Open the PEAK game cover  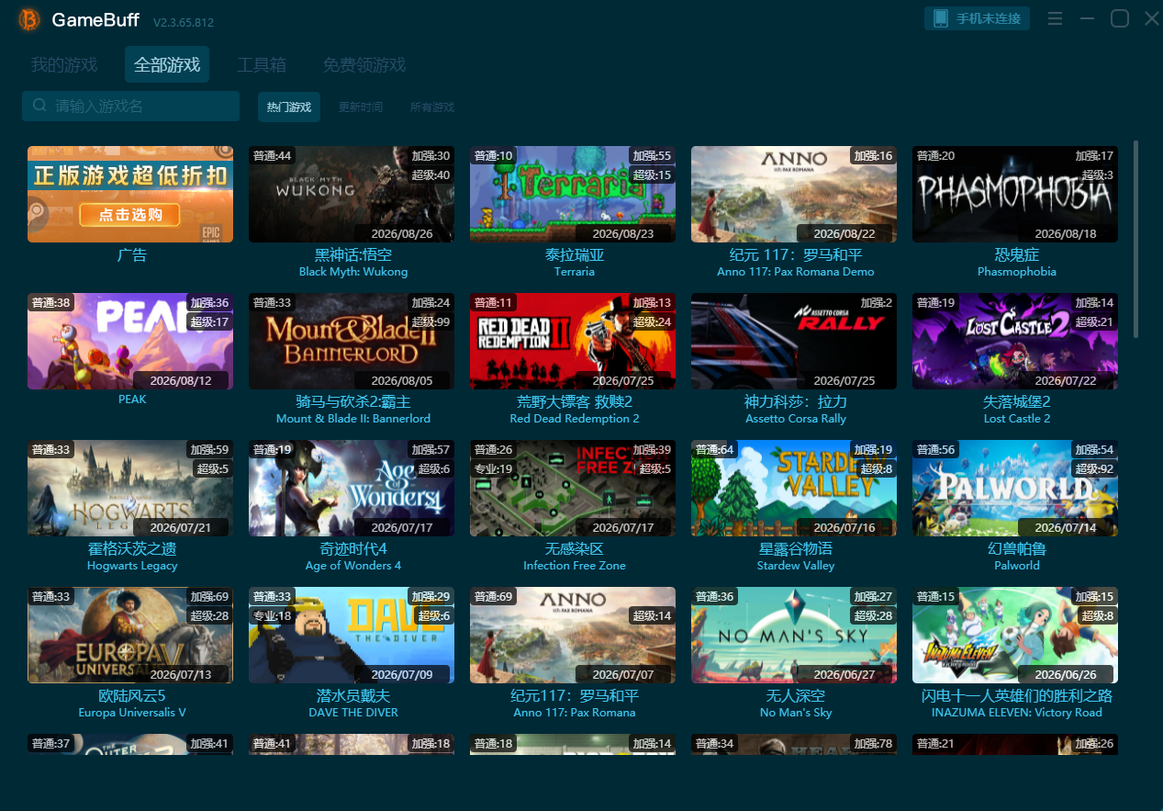pyautogui.click(x=130, y=341)
